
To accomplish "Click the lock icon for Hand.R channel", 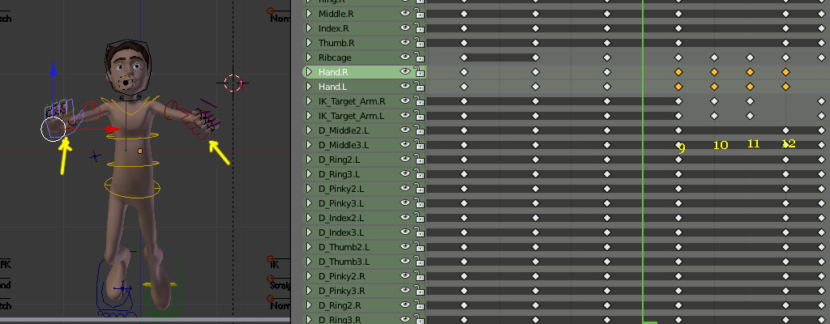I will click(x=420, y=72).
